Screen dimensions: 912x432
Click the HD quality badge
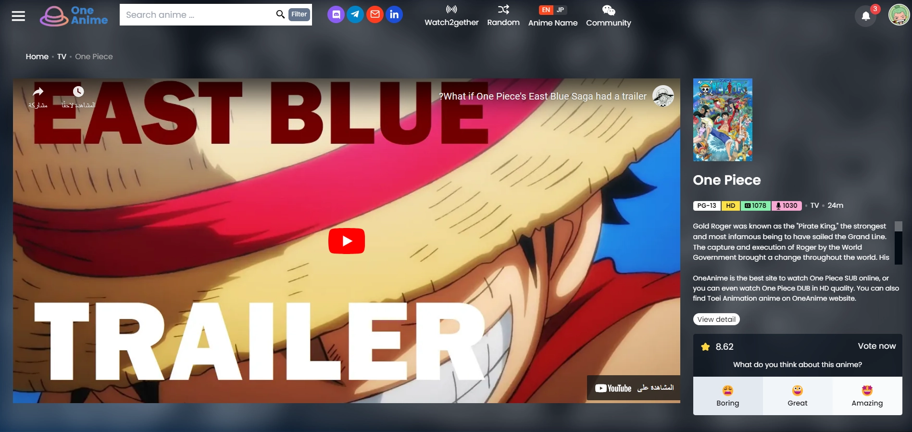pyautogui.click(x=730, y=205)
